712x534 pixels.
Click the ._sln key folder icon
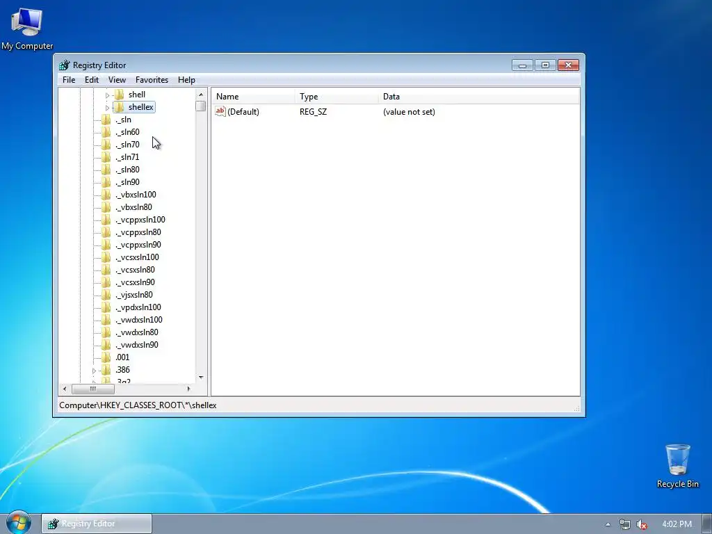pos(106,120)
